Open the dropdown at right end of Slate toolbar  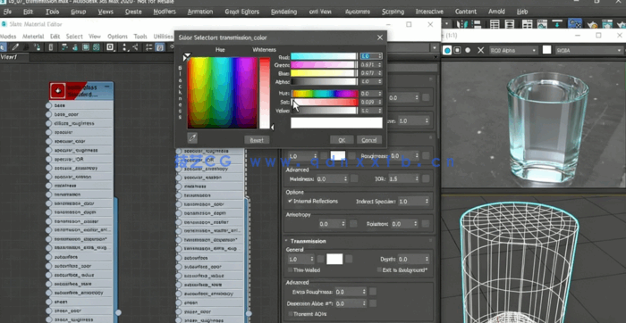[435, 48]
